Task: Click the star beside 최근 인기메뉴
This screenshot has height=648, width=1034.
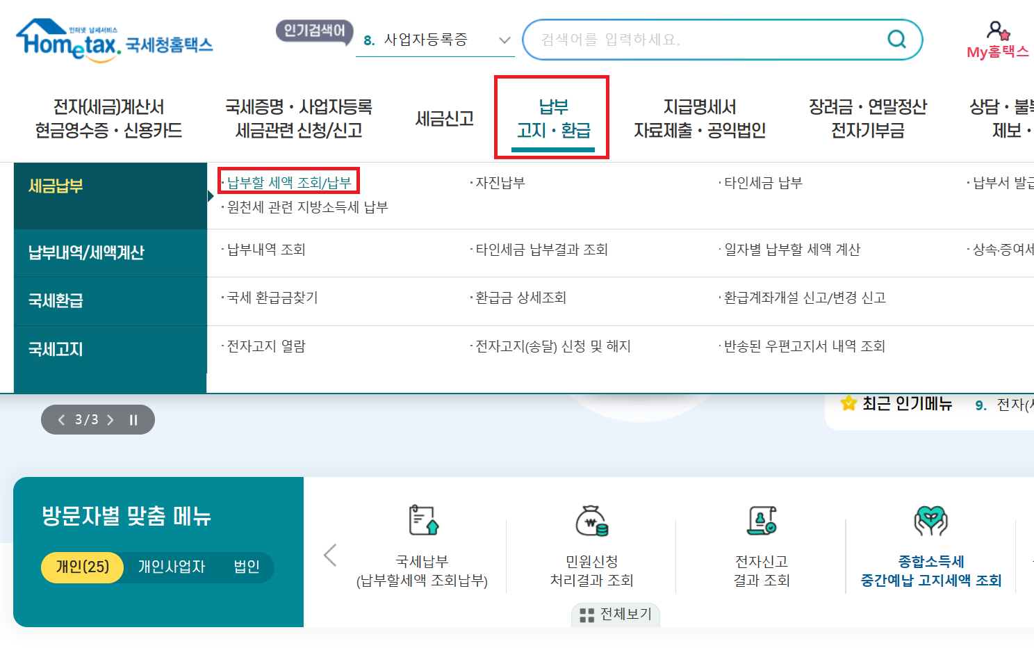Action: click(x=848, y=403)
